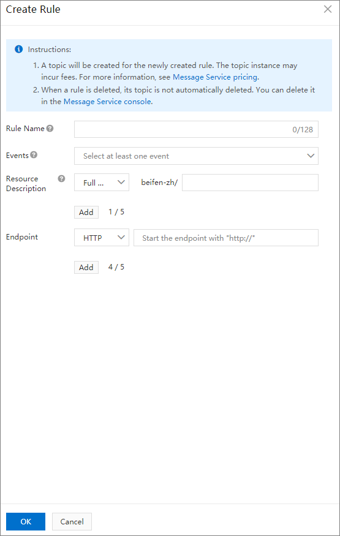The width and height of the screenshot is (340, 536).
Task: Open the Message Service console link
Action: pyautogui.click(x=107, y=102)
